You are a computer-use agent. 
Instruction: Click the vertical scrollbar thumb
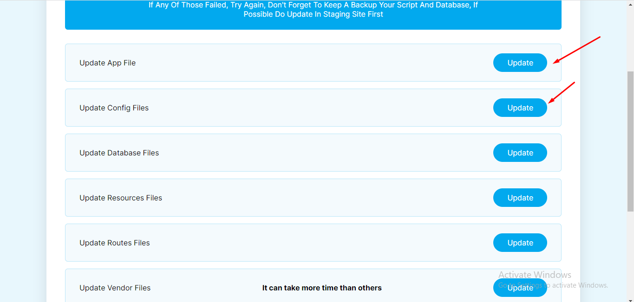pyautogui.click(x=630, y=139)
